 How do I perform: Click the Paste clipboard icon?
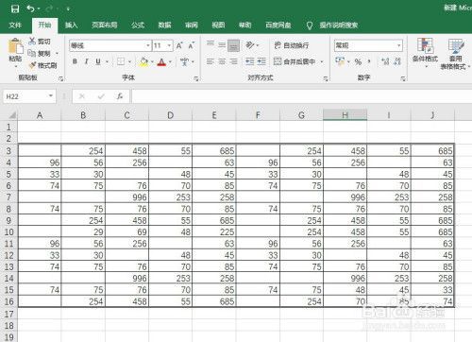click(15, 47)
